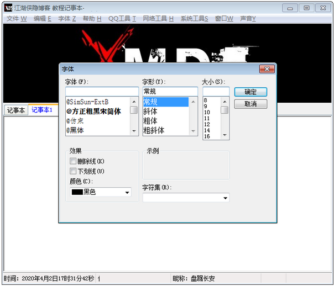Open the 声音Y menu
Screen dimensions: 334x286
(248, 19)
